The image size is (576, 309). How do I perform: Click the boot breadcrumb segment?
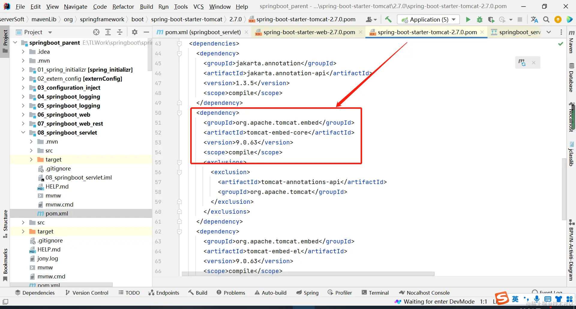point(137,19)
